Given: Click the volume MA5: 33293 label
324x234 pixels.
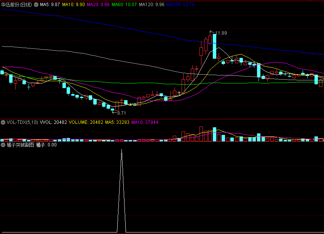Looking at the screenshot, I should pos(117,122).
